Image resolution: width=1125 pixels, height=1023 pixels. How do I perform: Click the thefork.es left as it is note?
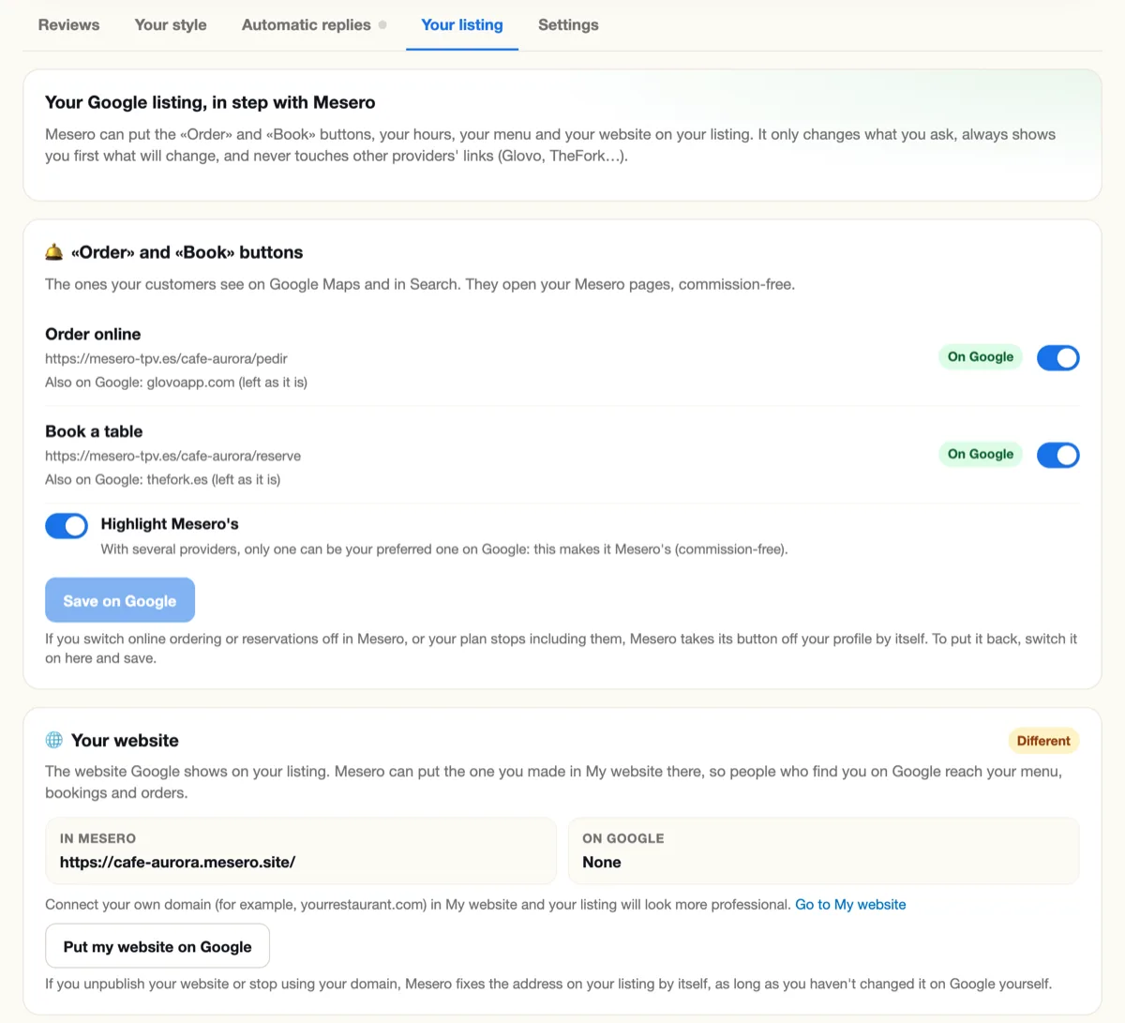[163, 479]
